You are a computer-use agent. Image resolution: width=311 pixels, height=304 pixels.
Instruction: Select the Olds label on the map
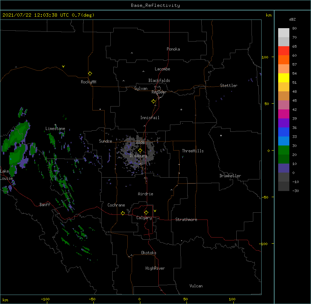point(140,142)
